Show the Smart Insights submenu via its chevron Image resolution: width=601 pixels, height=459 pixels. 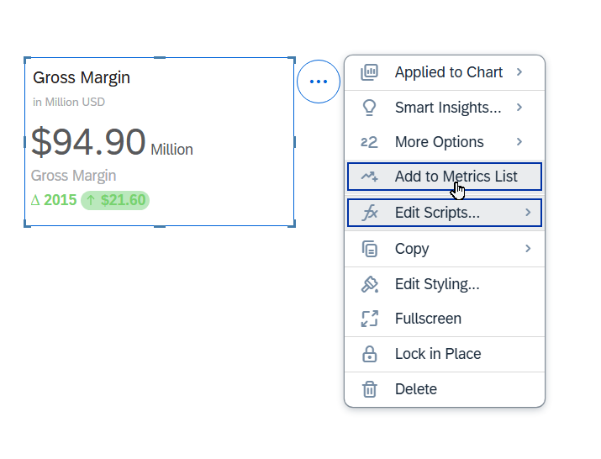pyautogui.click(x=519, y=108)
